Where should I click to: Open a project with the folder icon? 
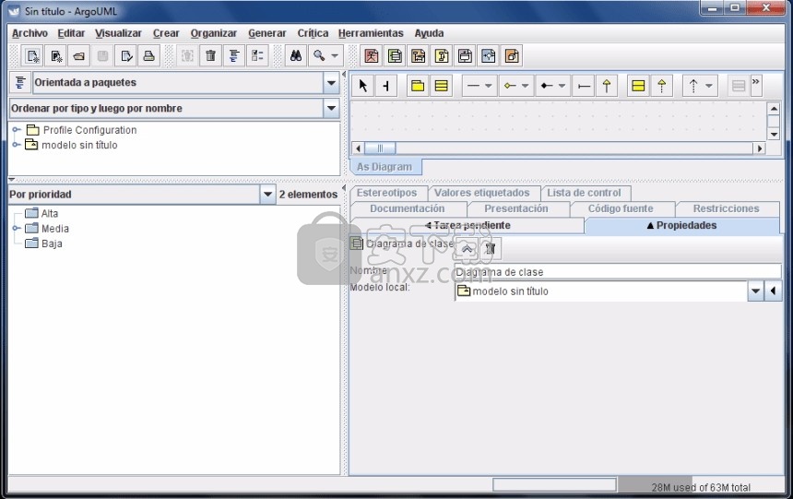pos(79,55)
